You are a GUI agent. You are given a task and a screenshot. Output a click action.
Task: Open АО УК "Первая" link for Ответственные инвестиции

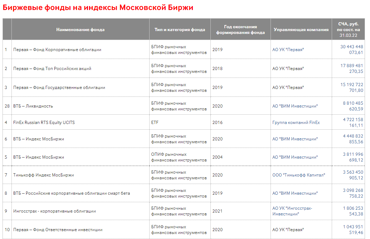coord(288,230)
